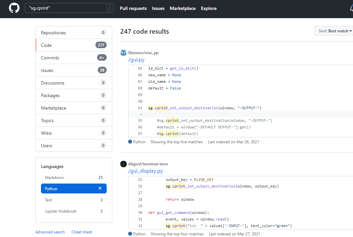
Task: Go to Marketplace in the top navigation
Action: [183, 8]
